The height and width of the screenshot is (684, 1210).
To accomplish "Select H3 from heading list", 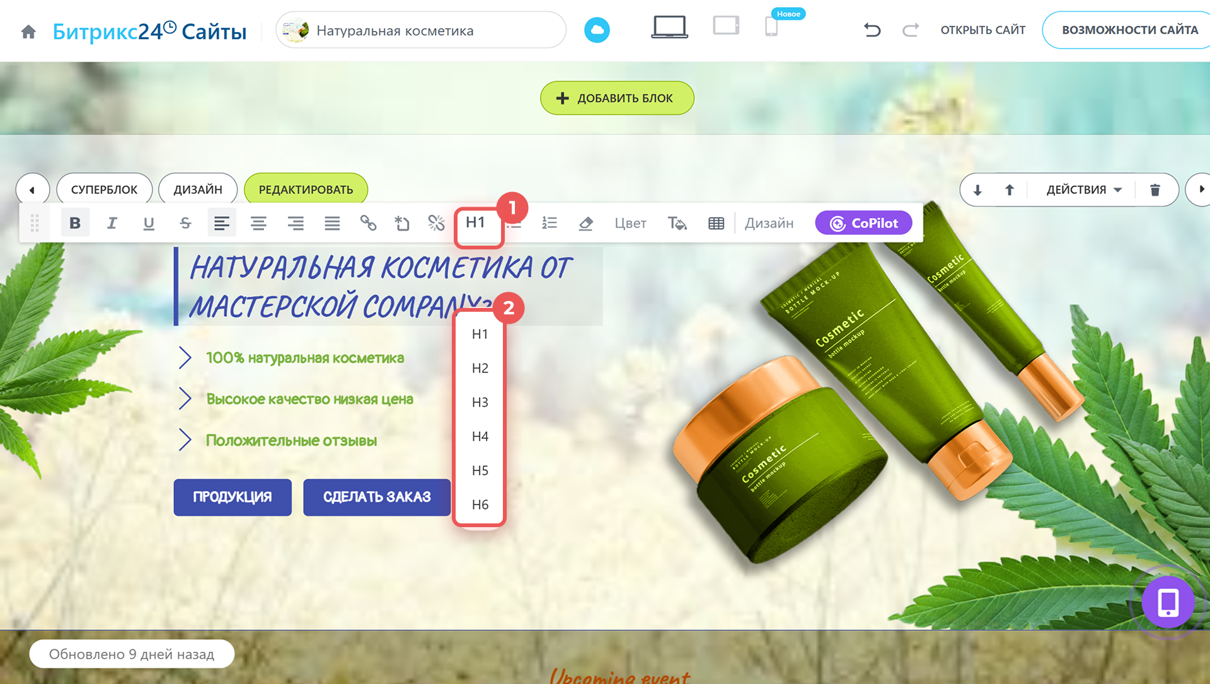I will coord(480,402).
